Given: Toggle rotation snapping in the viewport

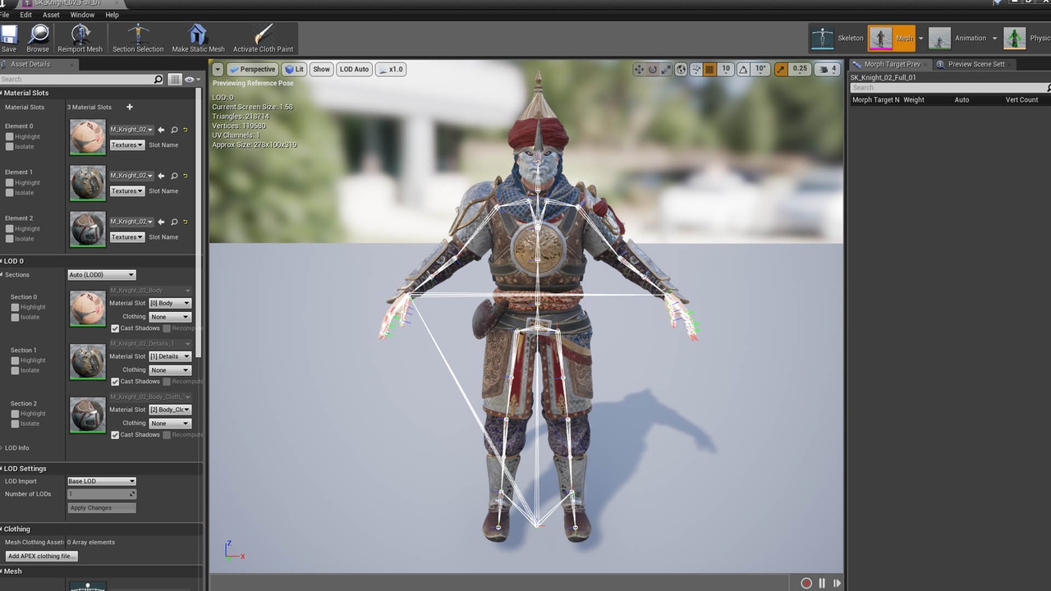Looking at the screenshot, I should click(x=743, y=70).
